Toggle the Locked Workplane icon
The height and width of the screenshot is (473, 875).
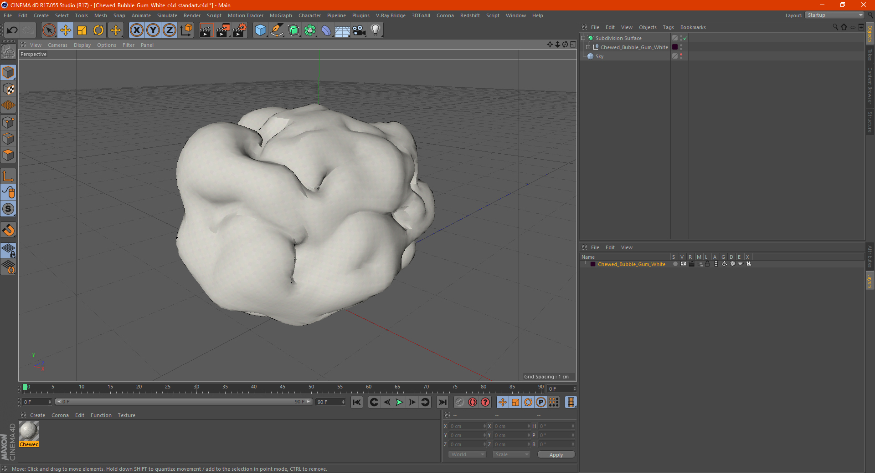pyautogui.click(x=8, y=250)
